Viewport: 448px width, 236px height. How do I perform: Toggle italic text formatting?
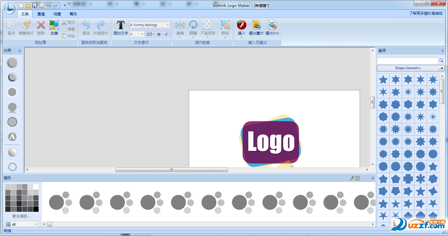point(166,34)
